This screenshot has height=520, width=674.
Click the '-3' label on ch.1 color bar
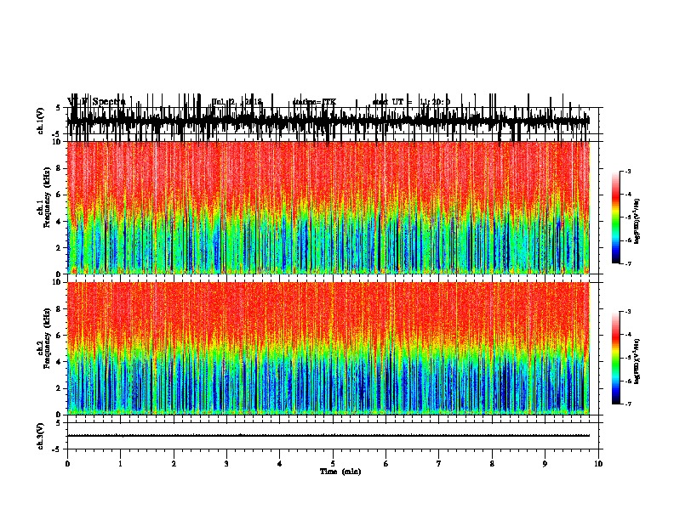[627, 171]
